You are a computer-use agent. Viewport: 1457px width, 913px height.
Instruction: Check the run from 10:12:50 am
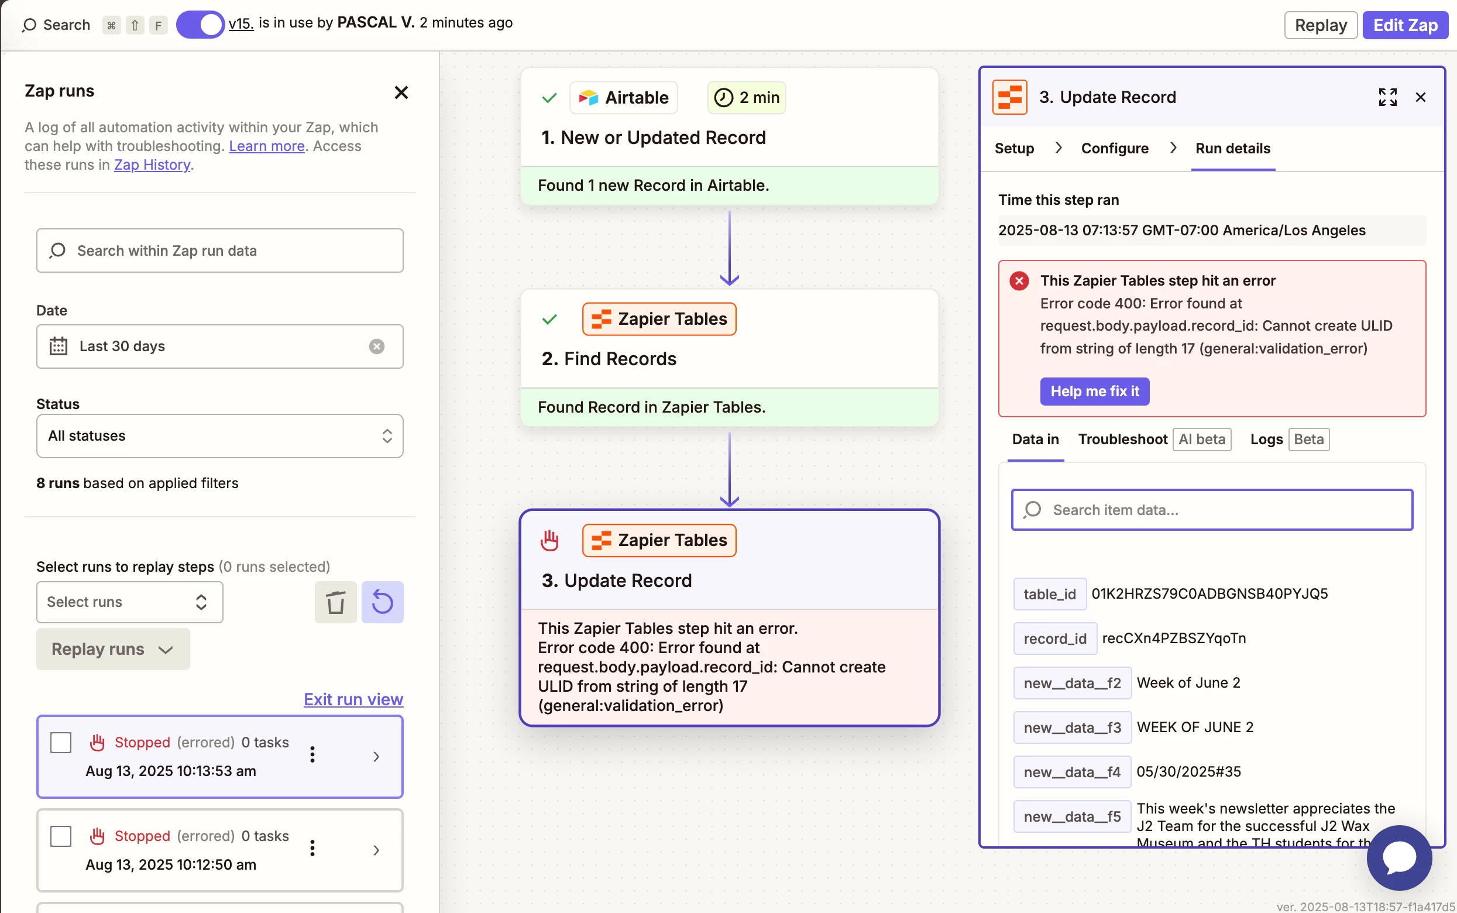61,836
